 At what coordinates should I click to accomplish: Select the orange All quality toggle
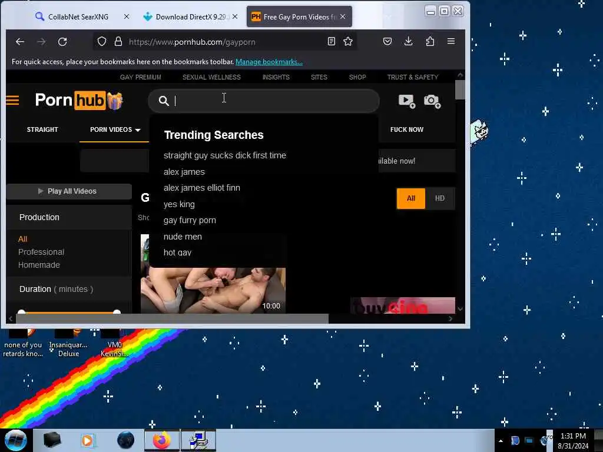pos(410,198)
